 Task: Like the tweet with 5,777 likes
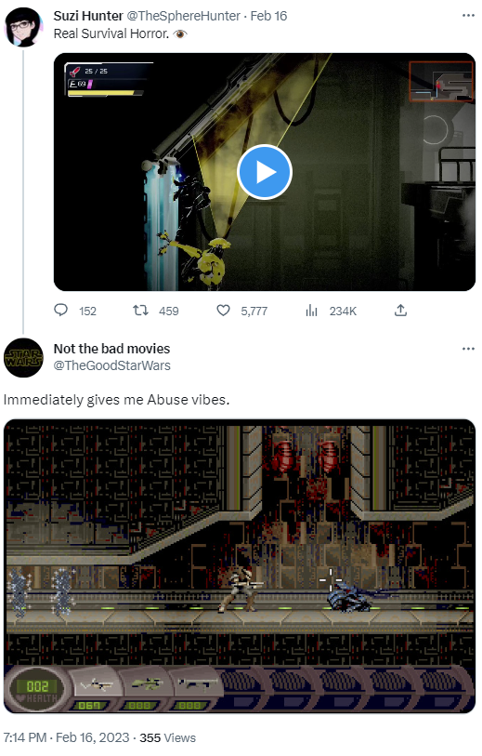pos(223,310)
